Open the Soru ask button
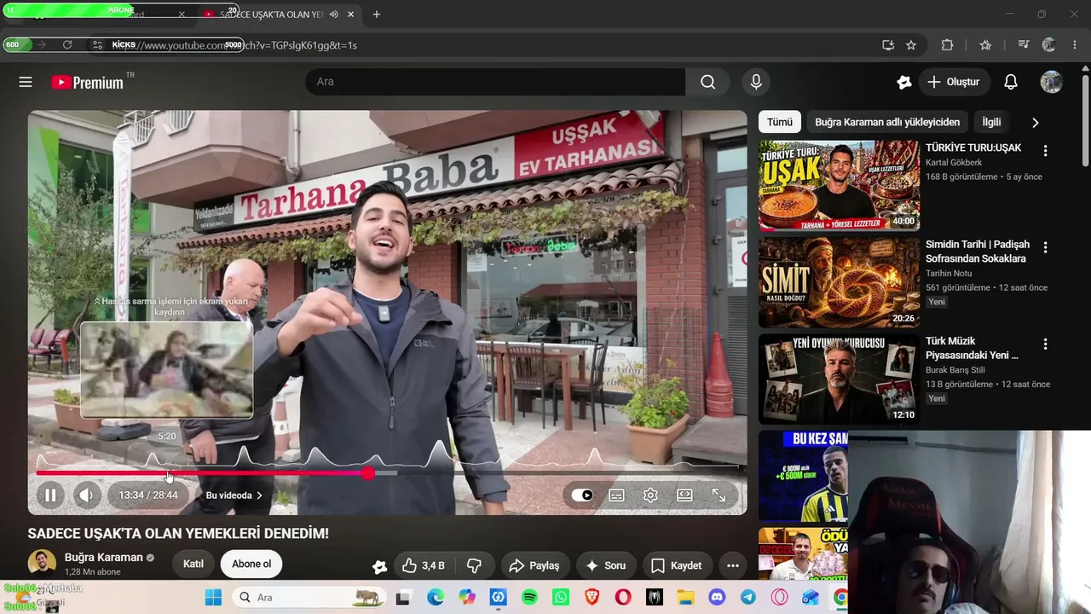This screenshot has width=1091, height=614. click(605, 565)
